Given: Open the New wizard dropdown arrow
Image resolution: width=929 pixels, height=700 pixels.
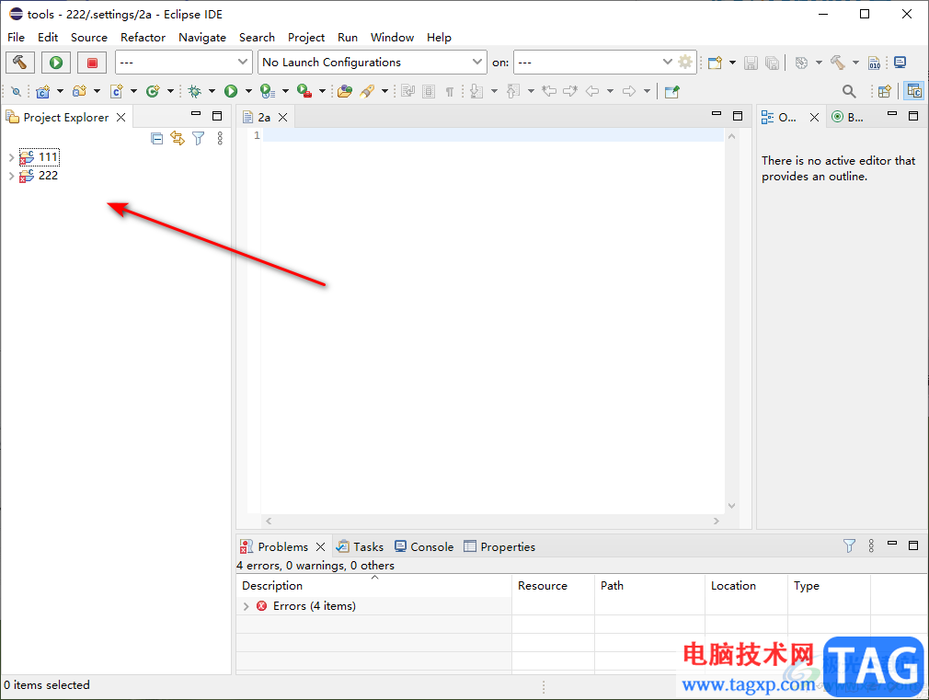Looking at the screenshot, I should pos(732,63).
